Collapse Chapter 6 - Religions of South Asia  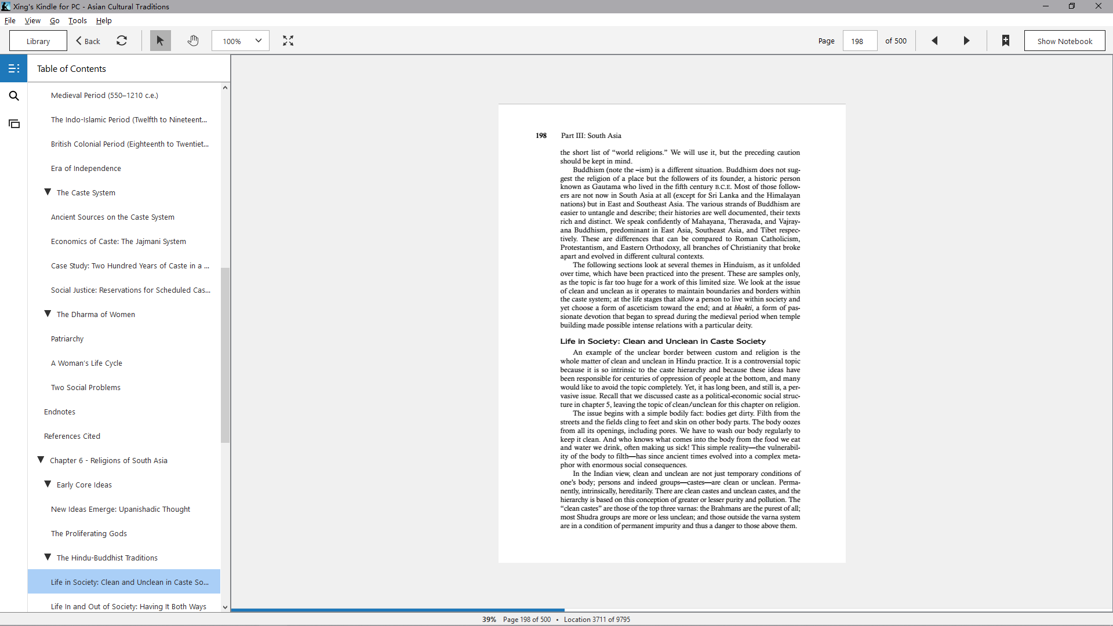pos(41,460)
